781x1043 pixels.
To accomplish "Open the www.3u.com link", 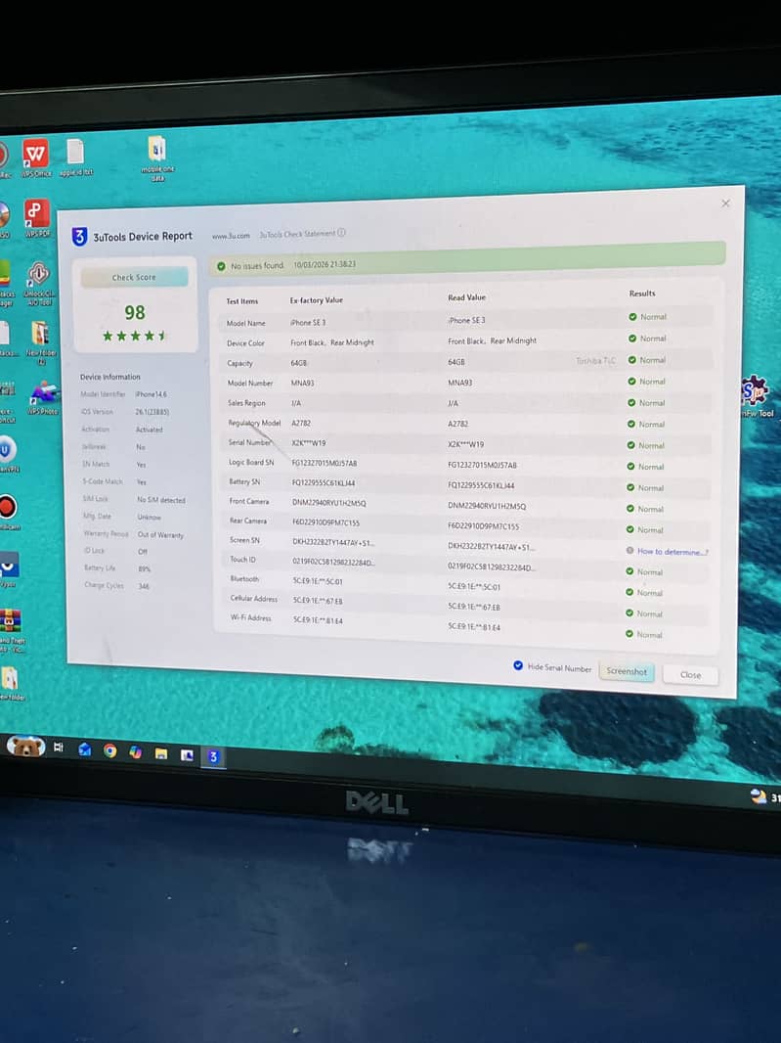I will 231,236.
